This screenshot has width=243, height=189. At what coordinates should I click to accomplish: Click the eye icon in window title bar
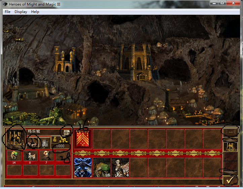[5, 4]
